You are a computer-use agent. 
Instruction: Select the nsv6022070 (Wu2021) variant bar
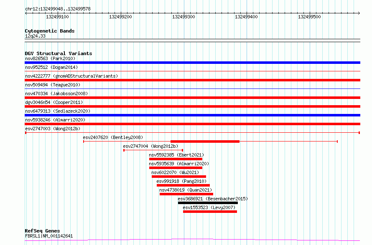pyautogui.click(x=179, y=177)
